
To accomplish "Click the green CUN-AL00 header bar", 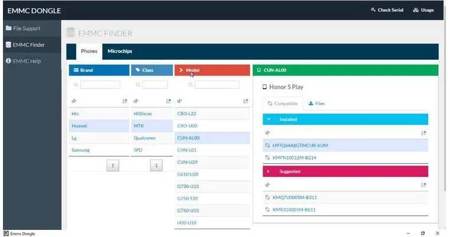I will (x=345, y=70).
